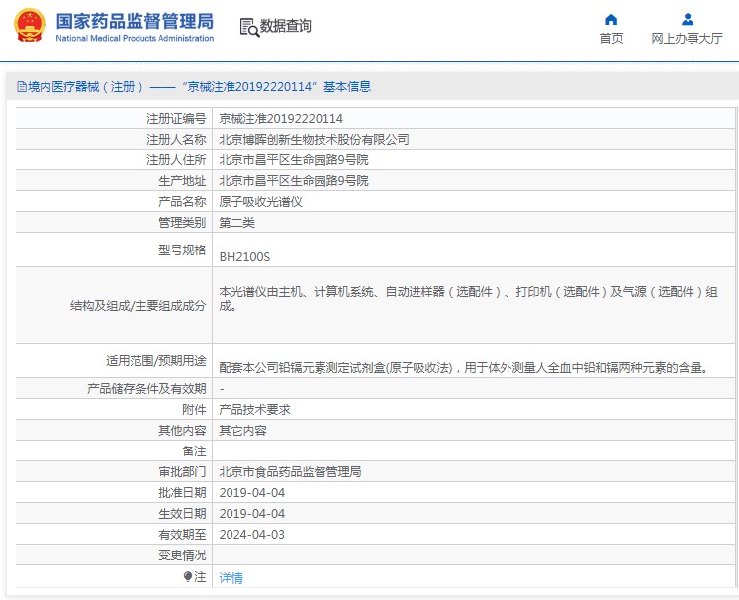Viewport: 739px width, 600px height.
Task: Click the 产品名称 row label
Action: (182, 201)
